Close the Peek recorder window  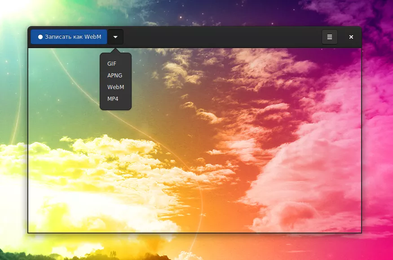(351, 37)
